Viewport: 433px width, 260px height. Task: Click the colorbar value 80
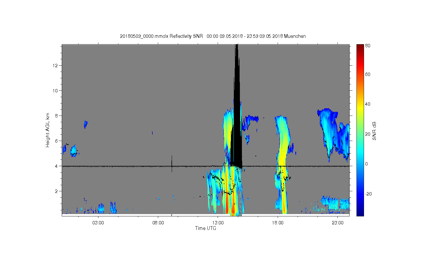tap(368, 46)
